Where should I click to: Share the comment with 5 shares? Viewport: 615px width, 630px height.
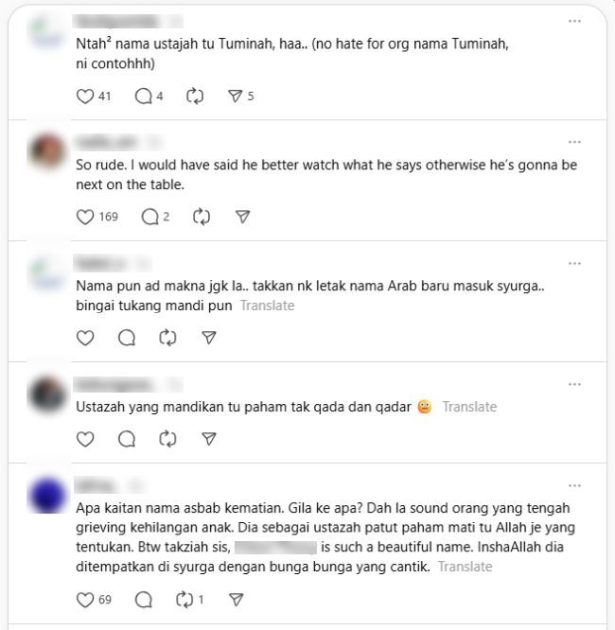236,96
